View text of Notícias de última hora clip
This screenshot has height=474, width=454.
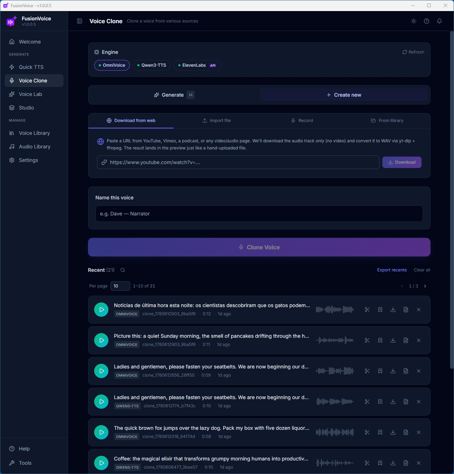(x=406, y=310)
